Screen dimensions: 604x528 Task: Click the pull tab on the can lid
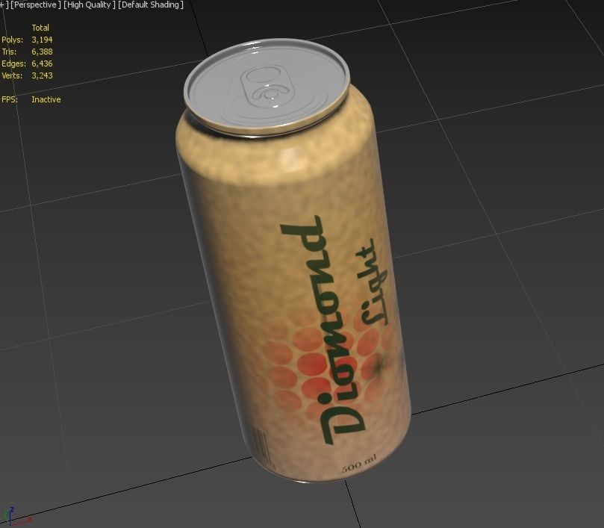coord(267,86)
